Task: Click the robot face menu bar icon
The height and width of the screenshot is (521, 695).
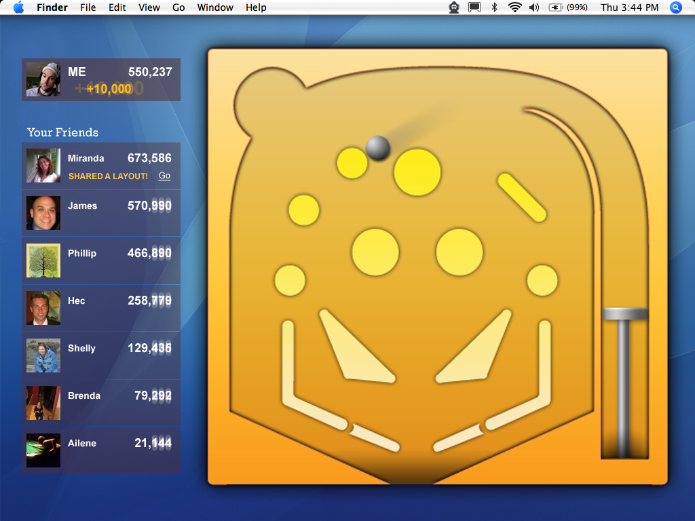Action: point(454,7)
